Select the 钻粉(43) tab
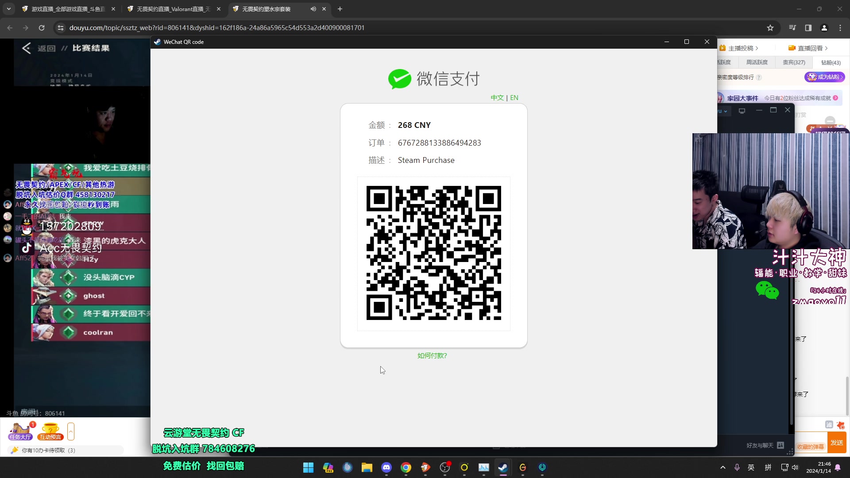Screen dimensions: 850x478 click(x=831, y=62)
